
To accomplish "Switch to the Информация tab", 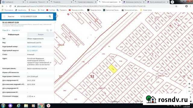I will [14, 34].
